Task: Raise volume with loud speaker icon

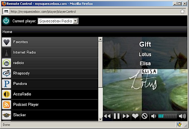Action: coord(182,116)
